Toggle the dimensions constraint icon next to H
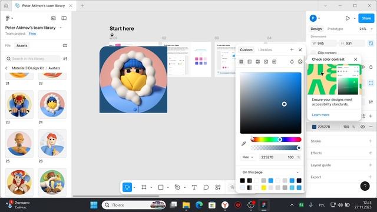 (x=371, y=44)
